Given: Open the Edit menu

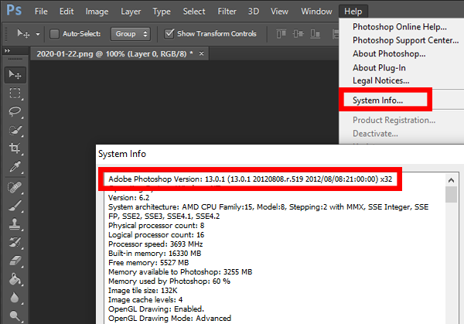Looking at the screenshot, I should [x=67, y=12].
